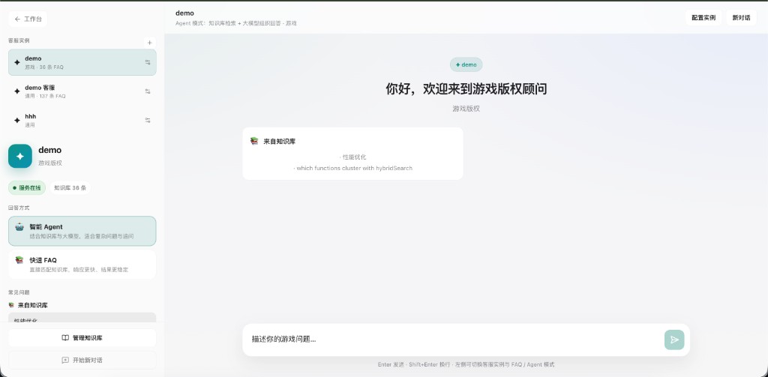Open settings icon for demo instance
Screen dimensions: 768x377
(x=148, y=62)
